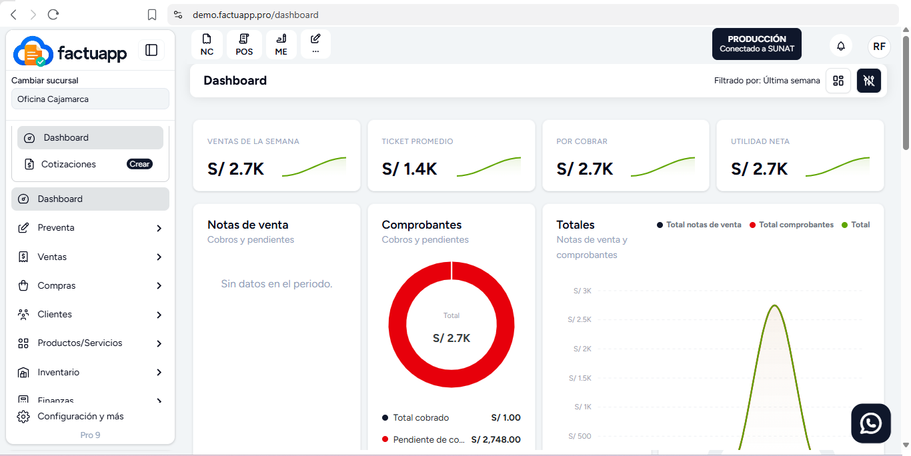Click the address bar URL demo.factuapp.pro/dashboard
911x456 pixels.
coord(255,15)
